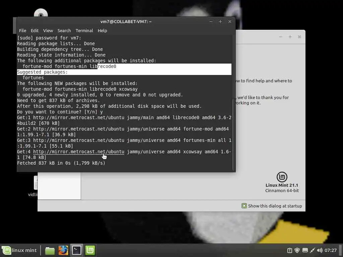Click '[sudo] password for vm7:' line
Viewport: 343px width, 257px height.
(49, 38)
